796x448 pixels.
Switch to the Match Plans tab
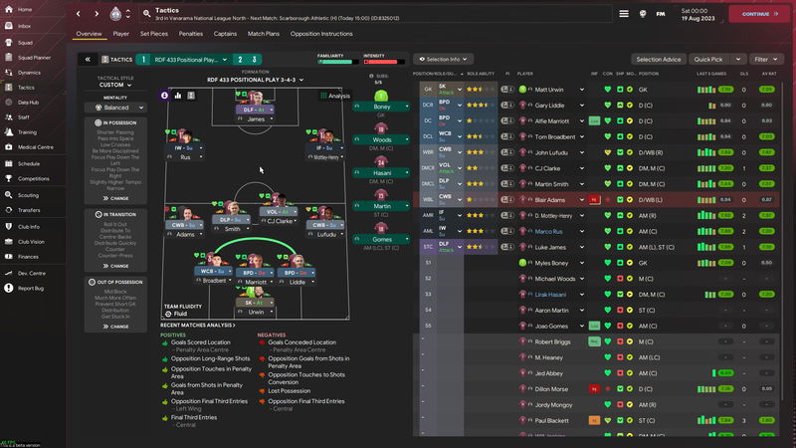pos(264,34)
